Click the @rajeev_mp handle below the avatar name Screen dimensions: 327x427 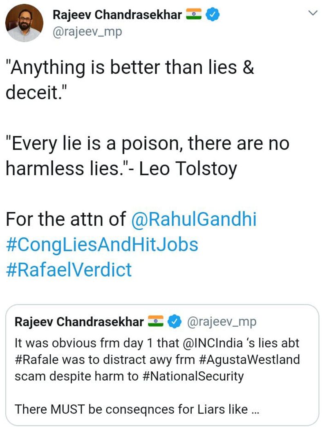click(x=87, y=32)
